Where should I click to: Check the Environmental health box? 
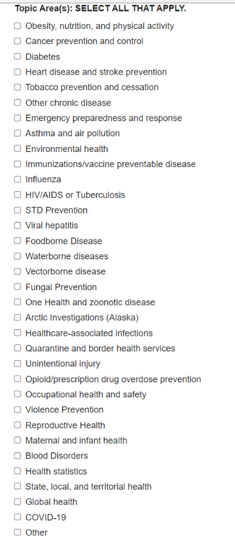pyautogui.click(x=17, y=149)
